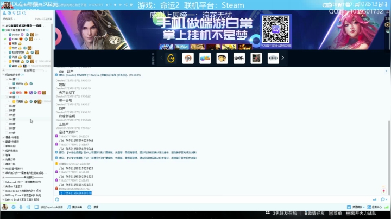This screenshot has width=391, height=219.
Task: Open the cartoon face game thumbnail
Action: tap(222, 59)
